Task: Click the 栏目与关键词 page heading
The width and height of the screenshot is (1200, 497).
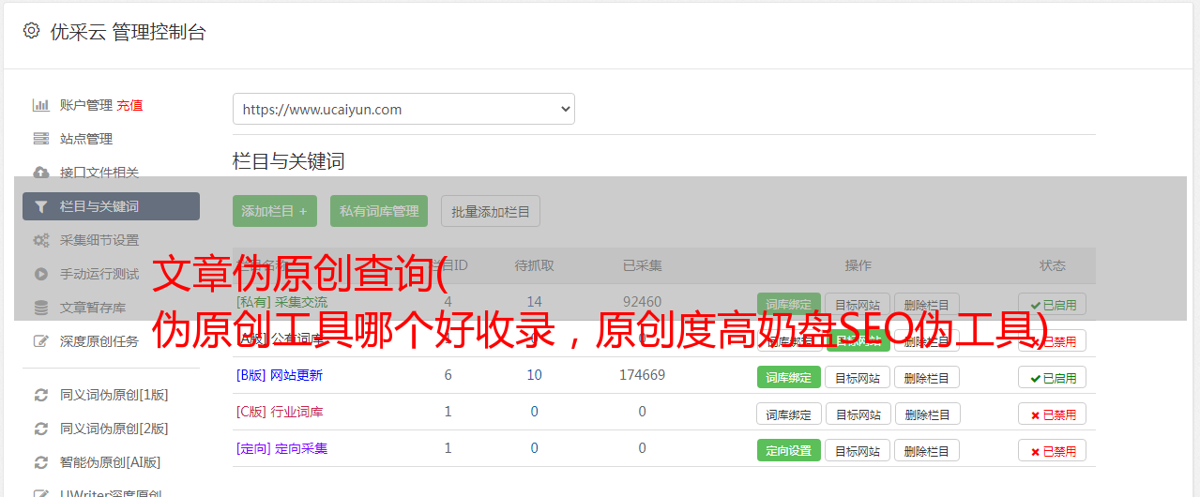Action: pos(289,161)
